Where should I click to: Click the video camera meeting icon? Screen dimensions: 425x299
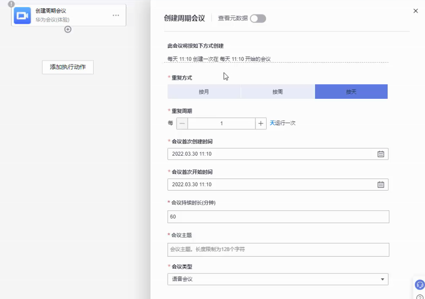pyautogui.click(x=22, y=15)
